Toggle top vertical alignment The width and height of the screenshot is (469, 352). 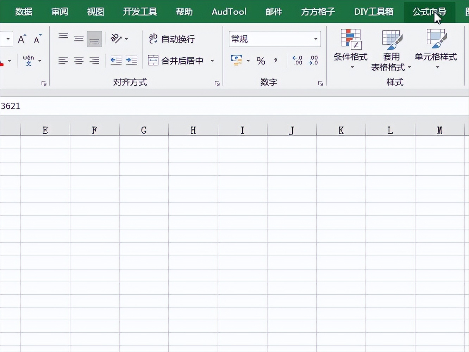click(63, 36)
